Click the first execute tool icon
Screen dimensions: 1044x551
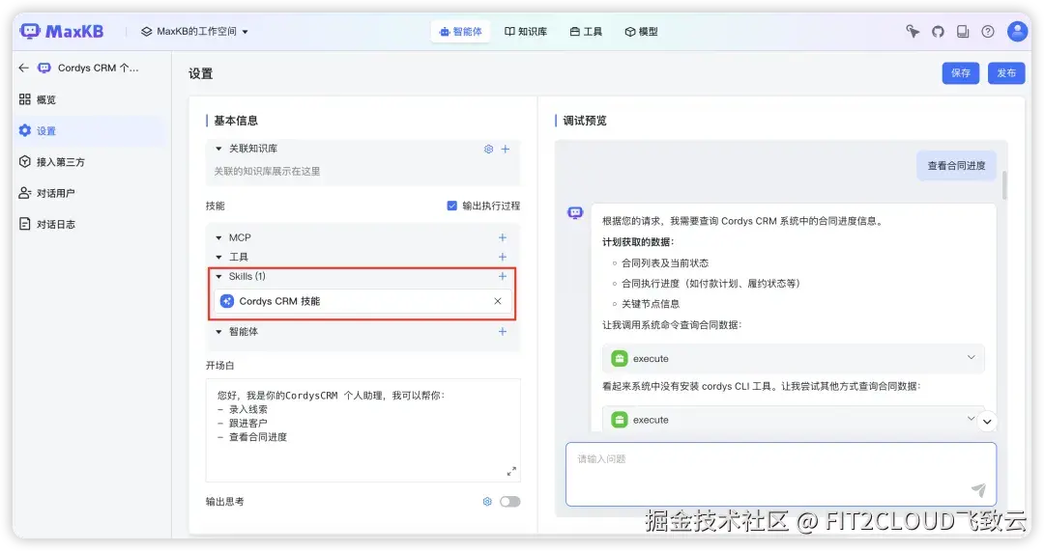click(x=620, y=358)
